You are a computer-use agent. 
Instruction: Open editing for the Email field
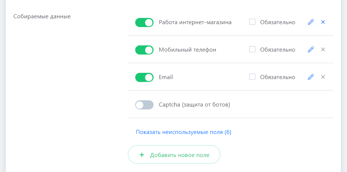[x=311, y=77]
